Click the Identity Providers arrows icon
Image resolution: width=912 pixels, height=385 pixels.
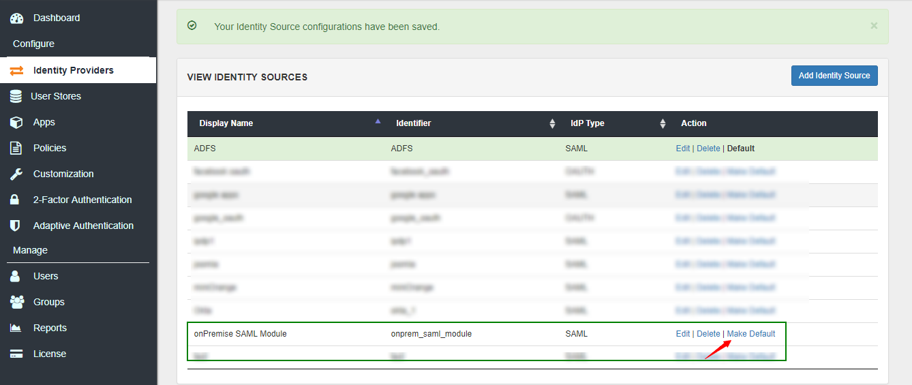16,70
